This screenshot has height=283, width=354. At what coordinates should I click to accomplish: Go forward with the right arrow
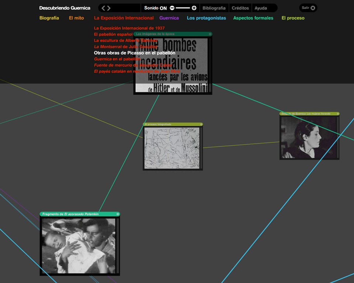[109, 8]
